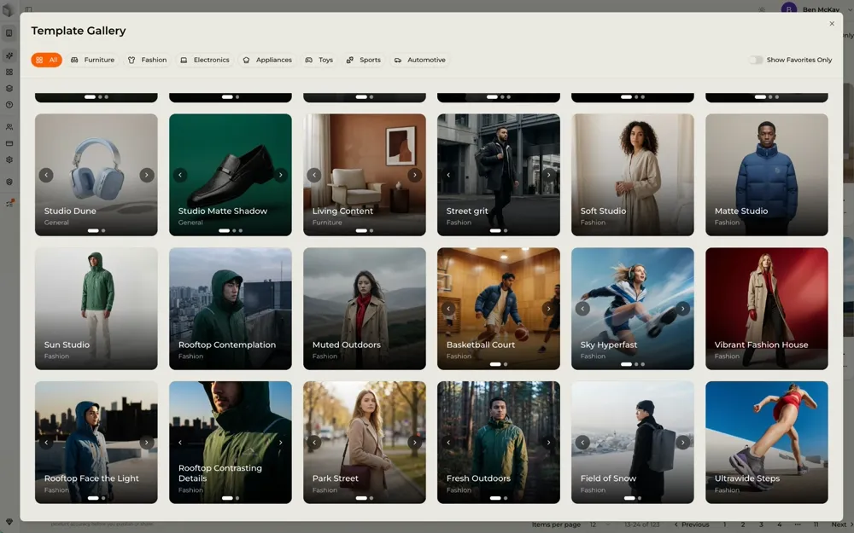The height and width of the screenshot is (533, 854).
Task: Open the Rooftop Contemplation template
Action: pos(231,309)
